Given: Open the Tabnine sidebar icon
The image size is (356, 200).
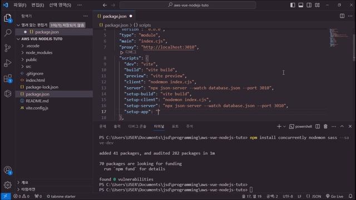Looking at the screenshot, I should 8,93.
